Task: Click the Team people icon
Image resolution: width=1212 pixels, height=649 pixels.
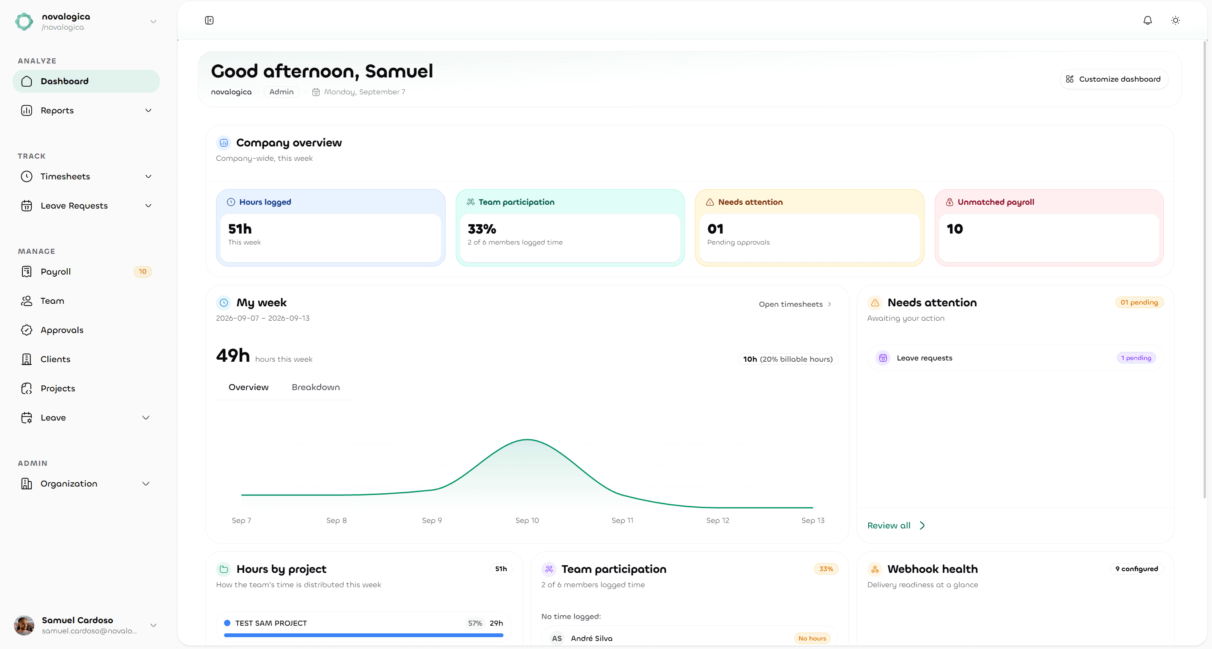Action: pyautogui.click(x=27, y=300)
